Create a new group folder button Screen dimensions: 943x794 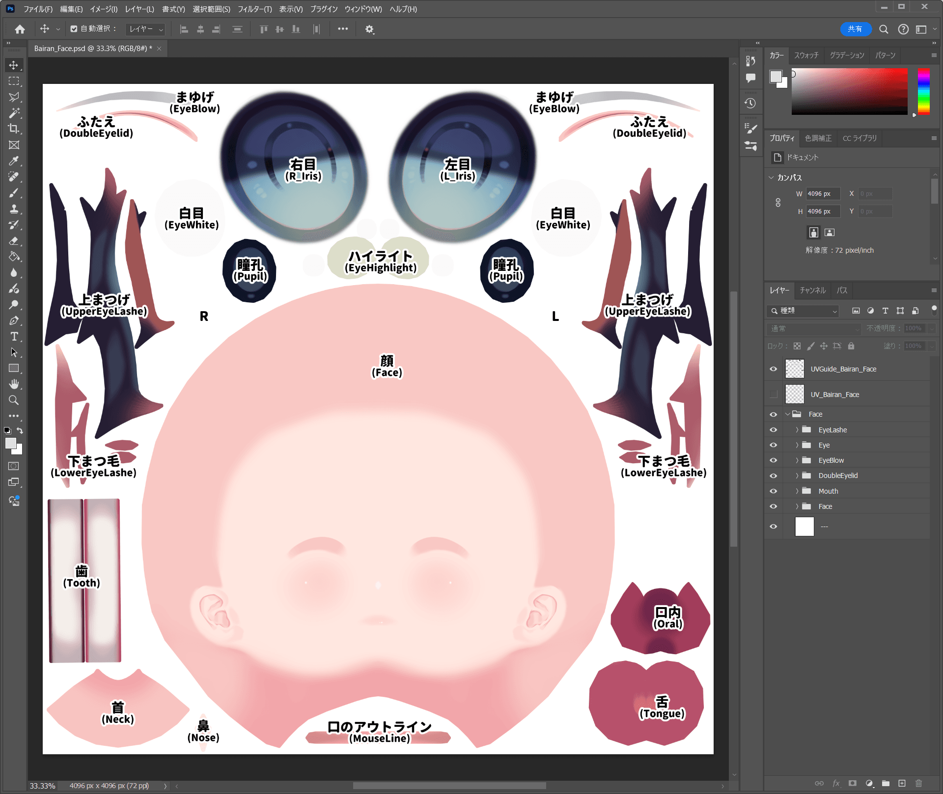tap(886, 783)
